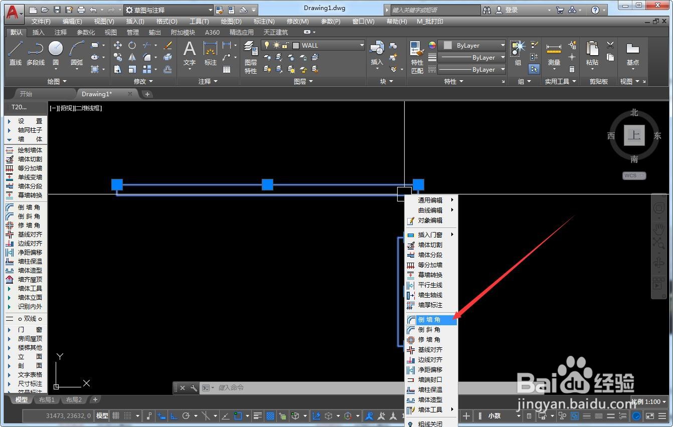
Task: Click the help question mark icon
Action: point(595,10)
